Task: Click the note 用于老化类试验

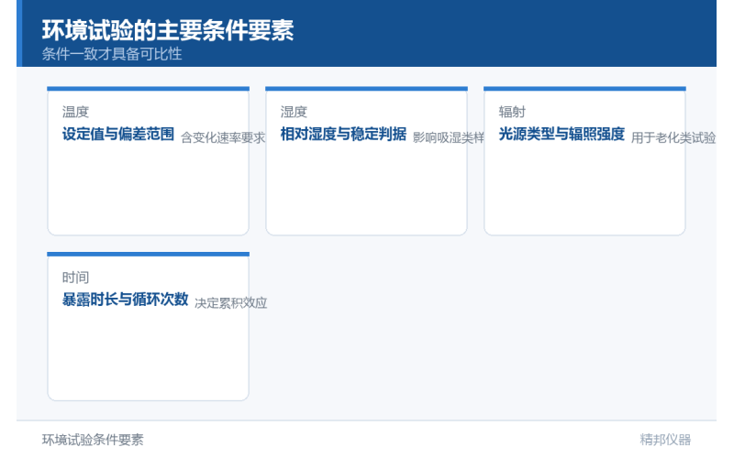Action: (x=673, y=137)
